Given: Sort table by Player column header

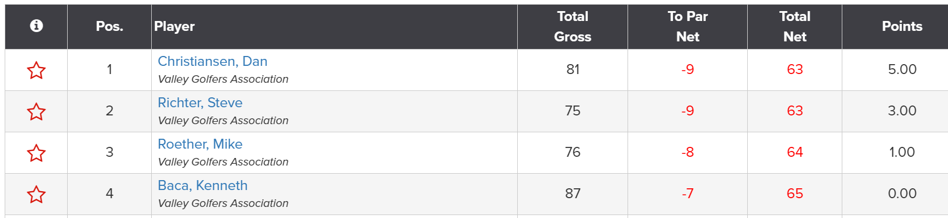Looking at the screenshot, I should pos(175,26).
